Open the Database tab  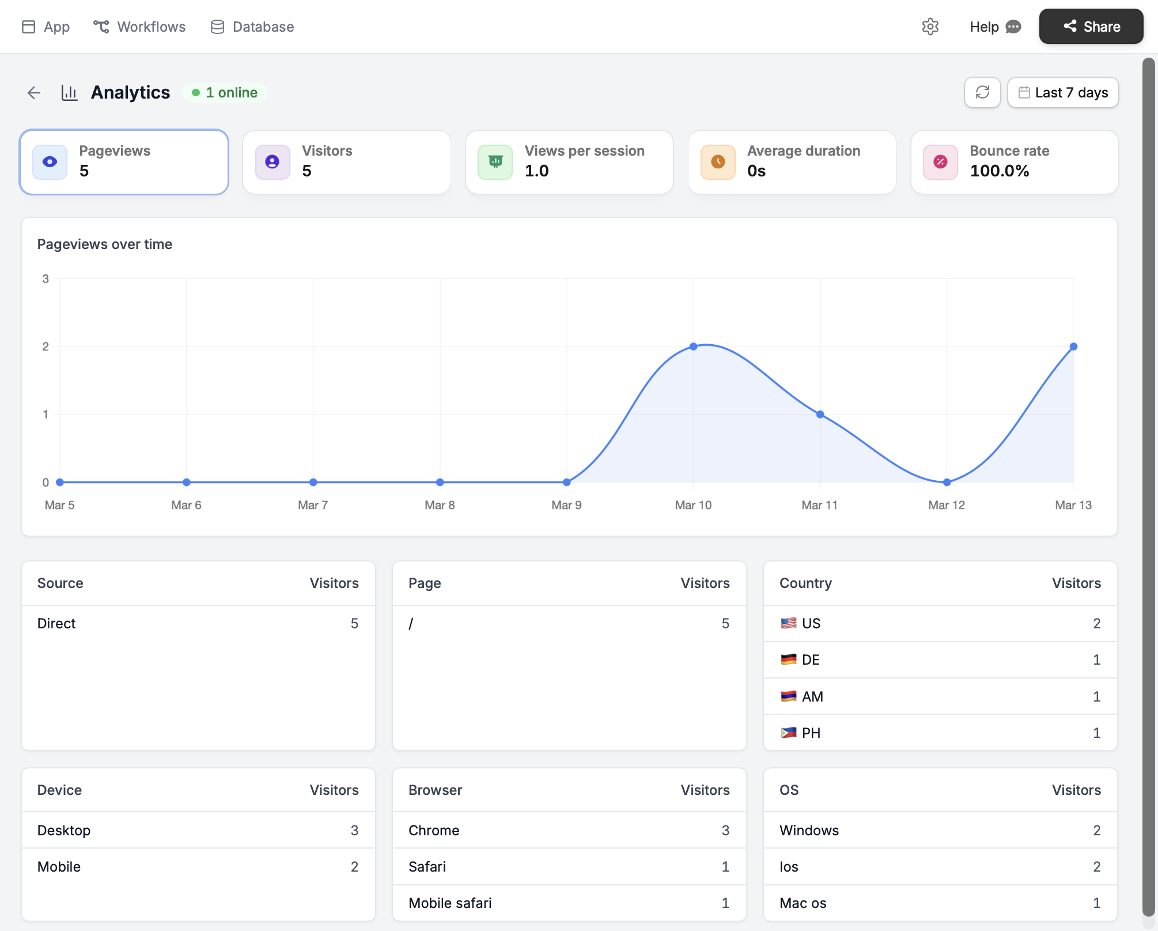(252, 27)
